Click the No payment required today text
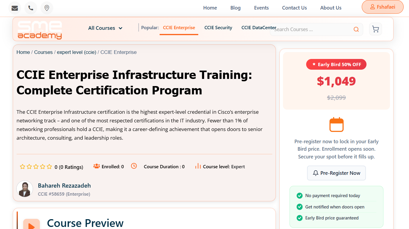The height and width of the screenshot is (229, 409). coord(333,196)
